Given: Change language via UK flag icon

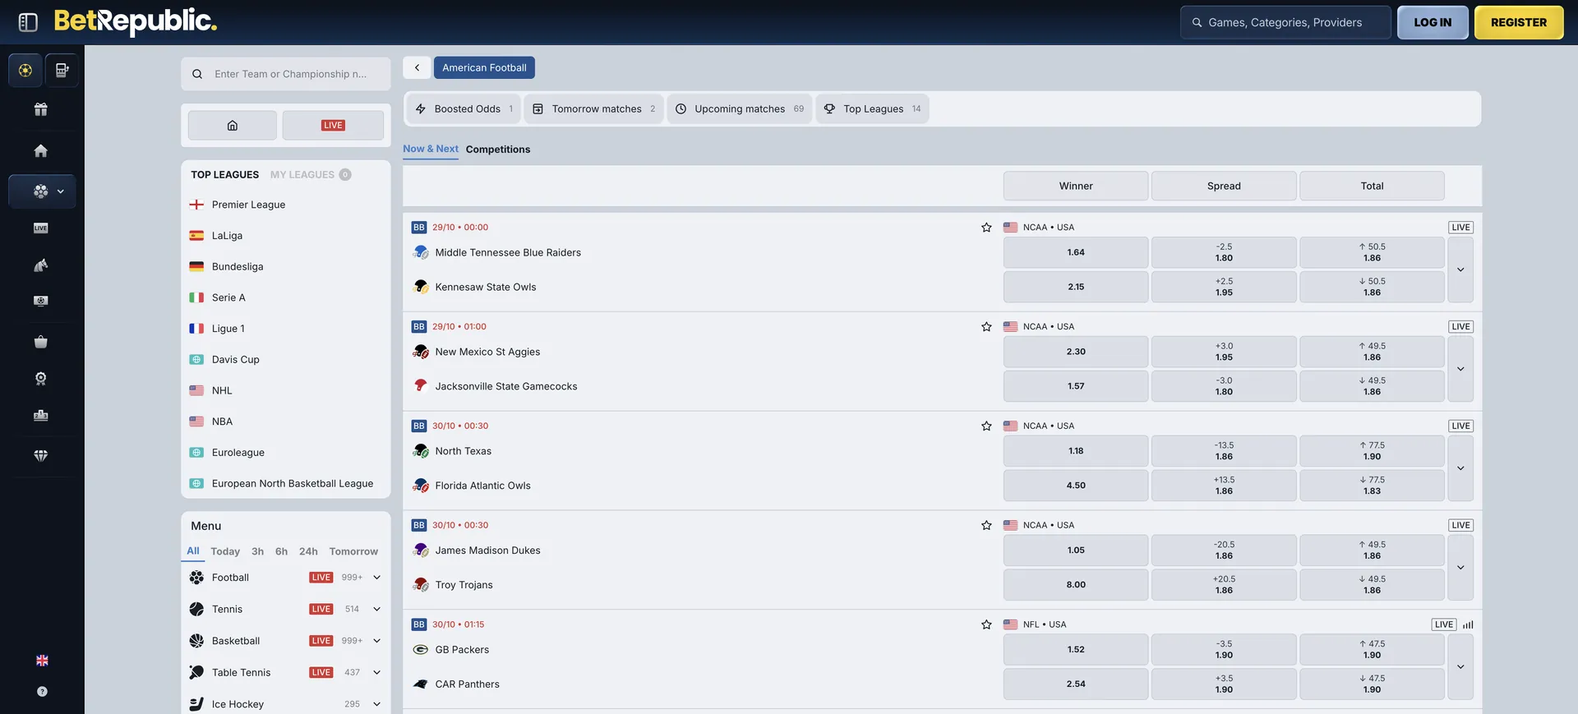Looking at the screenshot, I should point(42,661).
